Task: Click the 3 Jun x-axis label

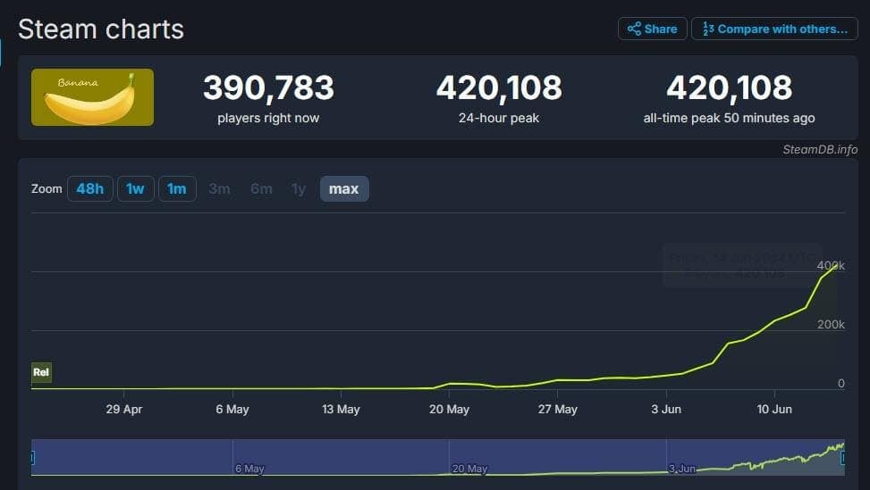Action: point(666,409)
